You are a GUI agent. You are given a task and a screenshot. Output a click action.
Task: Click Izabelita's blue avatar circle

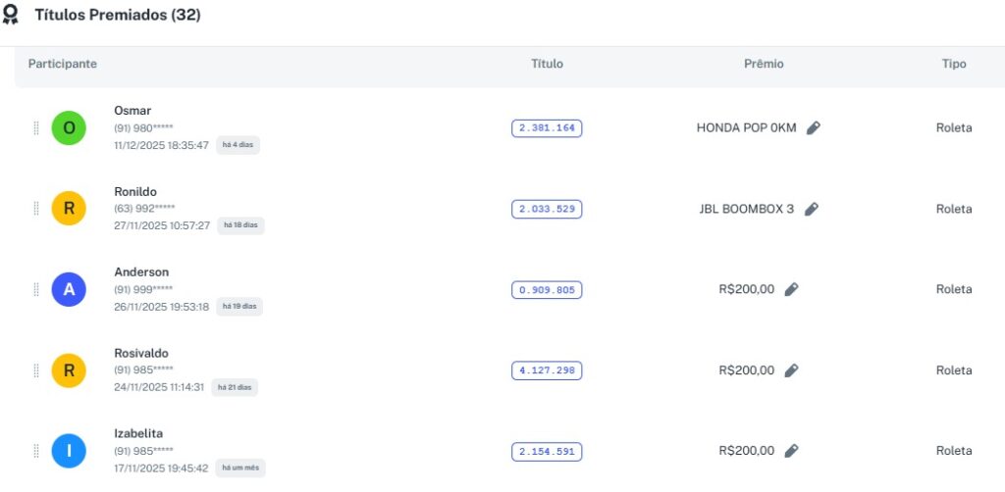click(69, 451)
